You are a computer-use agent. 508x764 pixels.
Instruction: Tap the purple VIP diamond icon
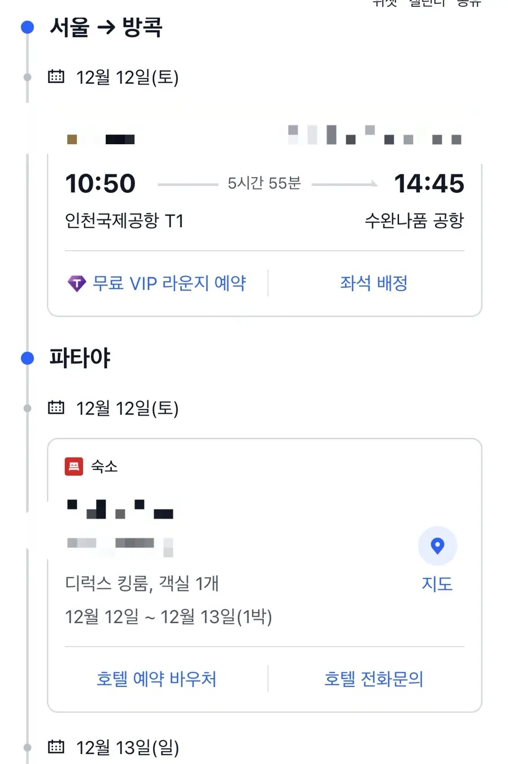coord(76,283)
